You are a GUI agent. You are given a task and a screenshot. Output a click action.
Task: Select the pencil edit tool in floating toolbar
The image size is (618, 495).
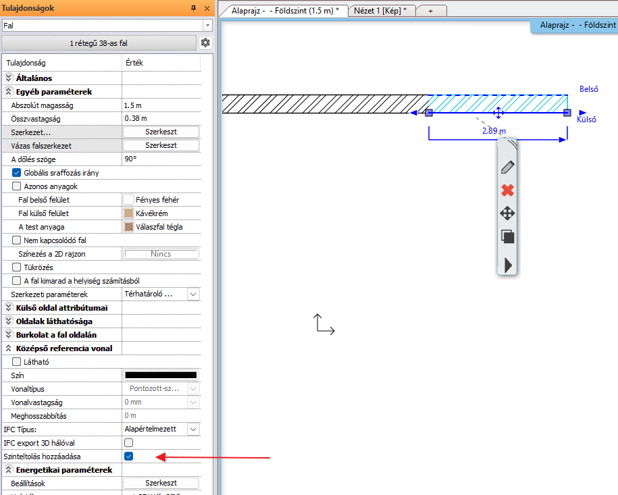tap(508, 167)
